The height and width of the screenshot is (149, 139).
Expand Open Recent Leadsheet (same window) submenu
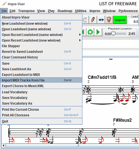click(41, 35)
